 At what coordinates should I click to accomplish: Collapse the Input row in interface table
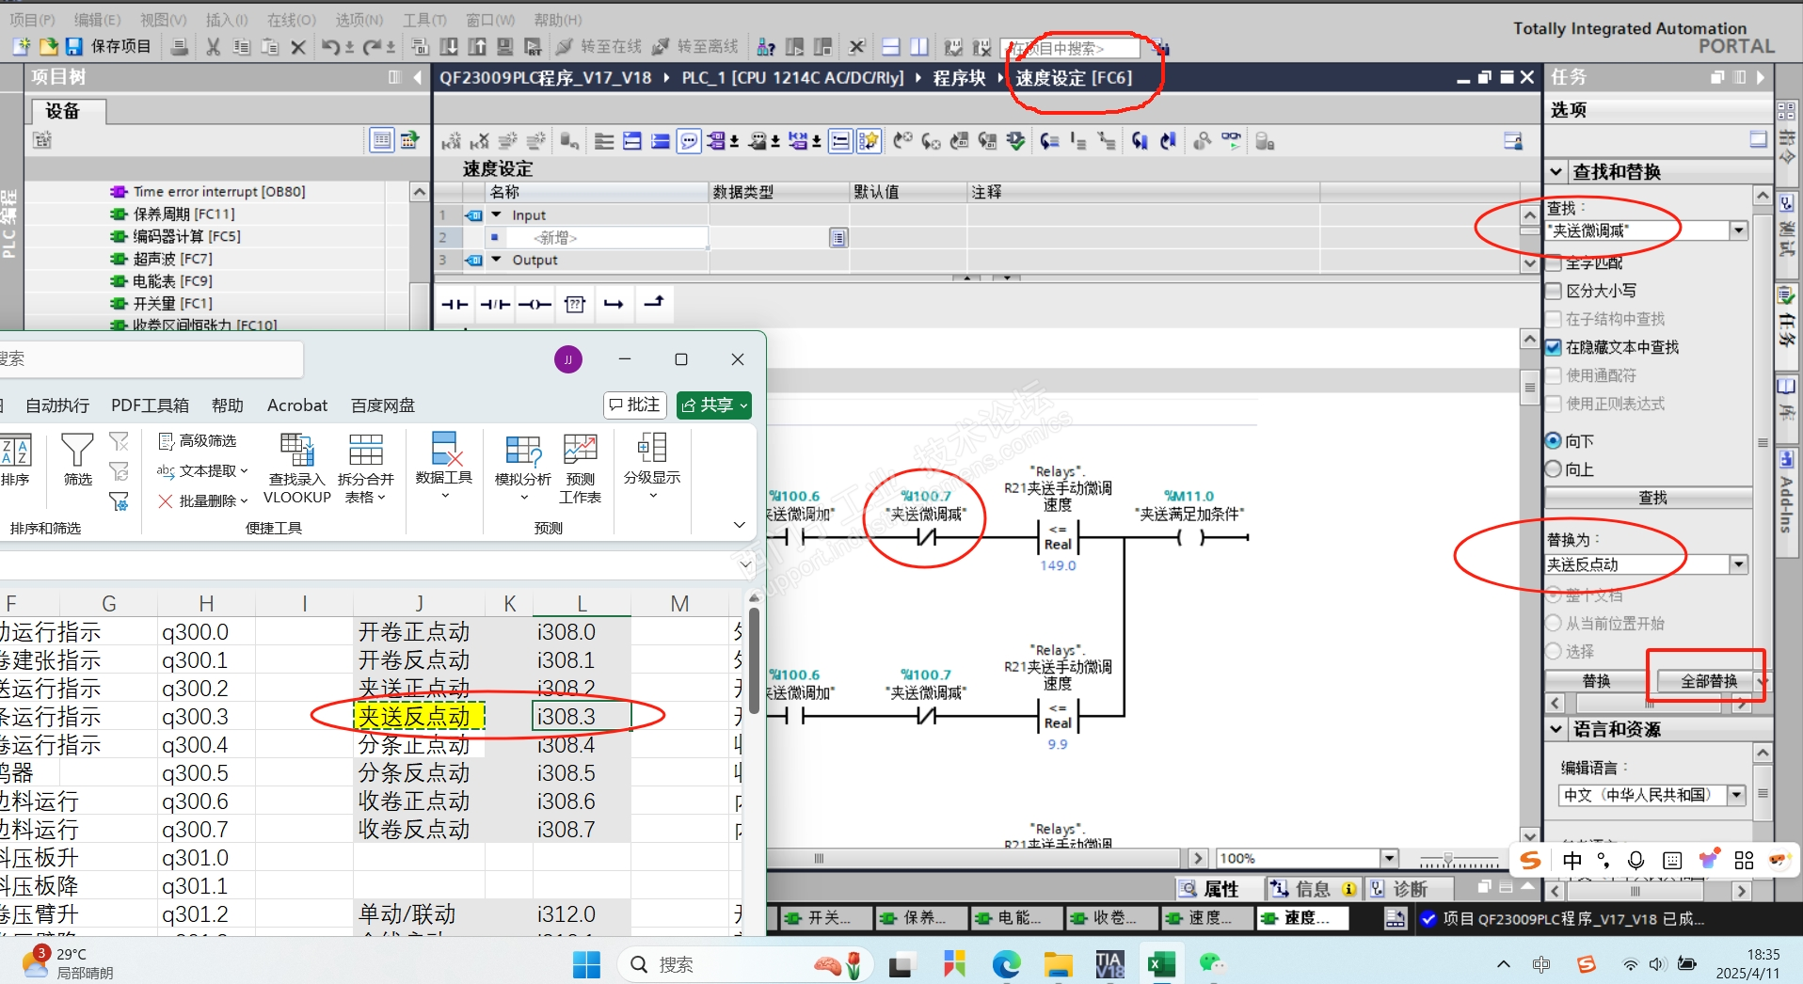(497, 215)
